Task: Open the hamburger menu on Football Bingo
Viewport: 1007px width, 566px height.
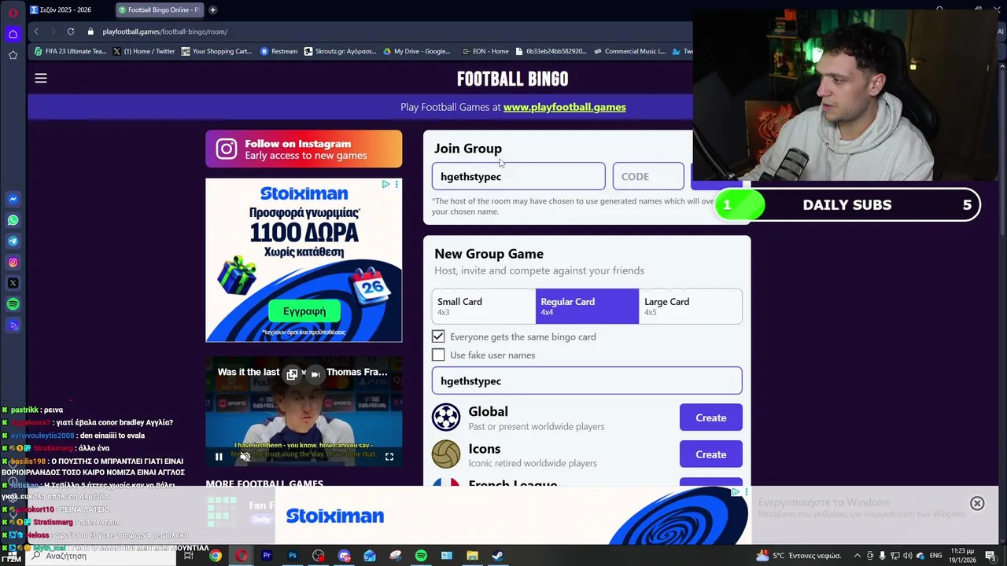Action: (x=41, y=78)
